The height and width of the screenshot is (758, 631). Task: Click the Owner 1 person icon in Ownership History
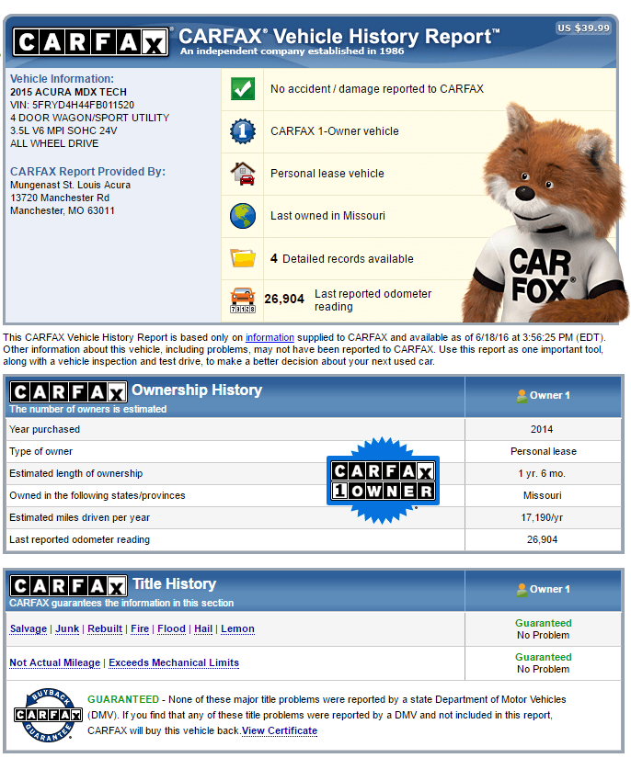522,396
